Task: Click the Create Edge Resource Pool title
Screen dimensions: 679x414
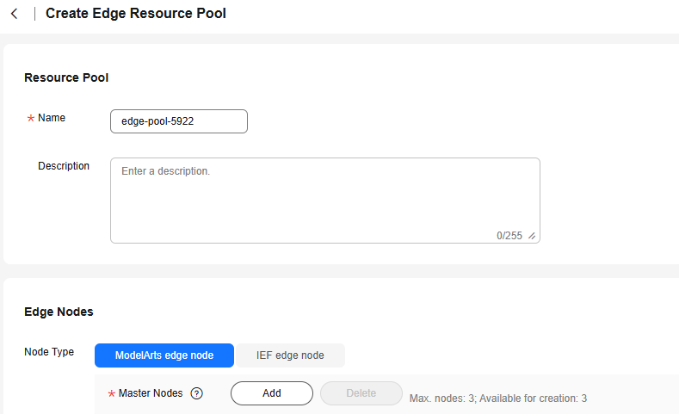Action: coord(136,14)
